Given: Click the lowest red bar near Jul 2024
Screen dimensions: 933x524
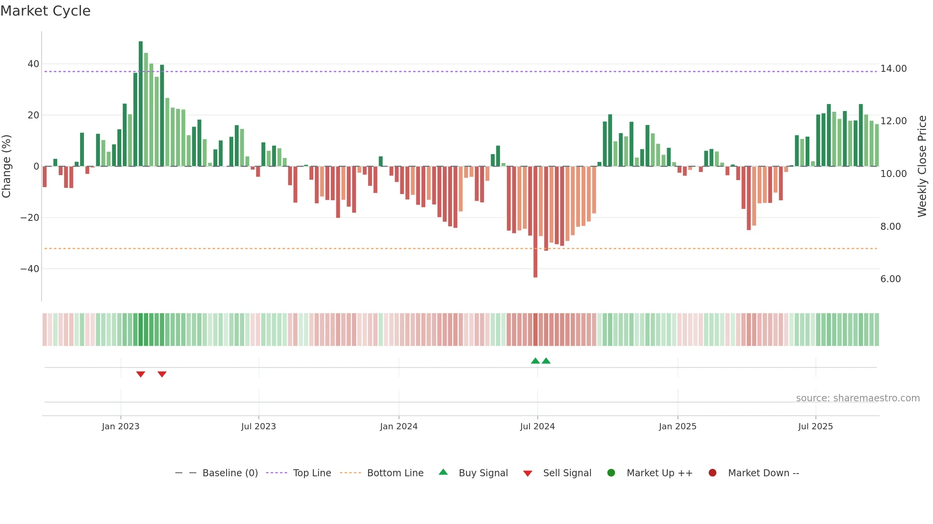Looking at the screenshot, I should [x=535, y=222].
